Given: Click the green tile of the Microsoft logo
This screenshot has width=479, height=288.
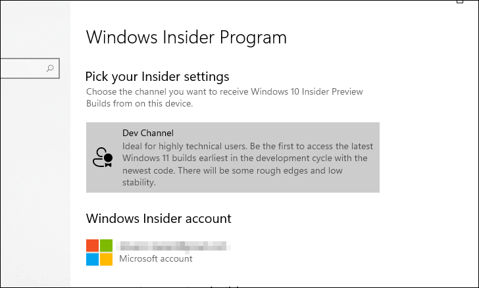Looking at the screenshot, I should point(107,245).
